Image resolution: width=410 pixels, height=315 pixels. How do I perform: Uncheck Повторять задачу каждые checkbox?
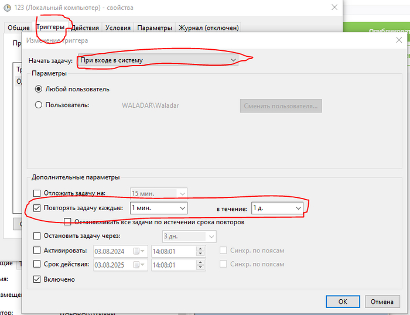(x=37, y=208)
